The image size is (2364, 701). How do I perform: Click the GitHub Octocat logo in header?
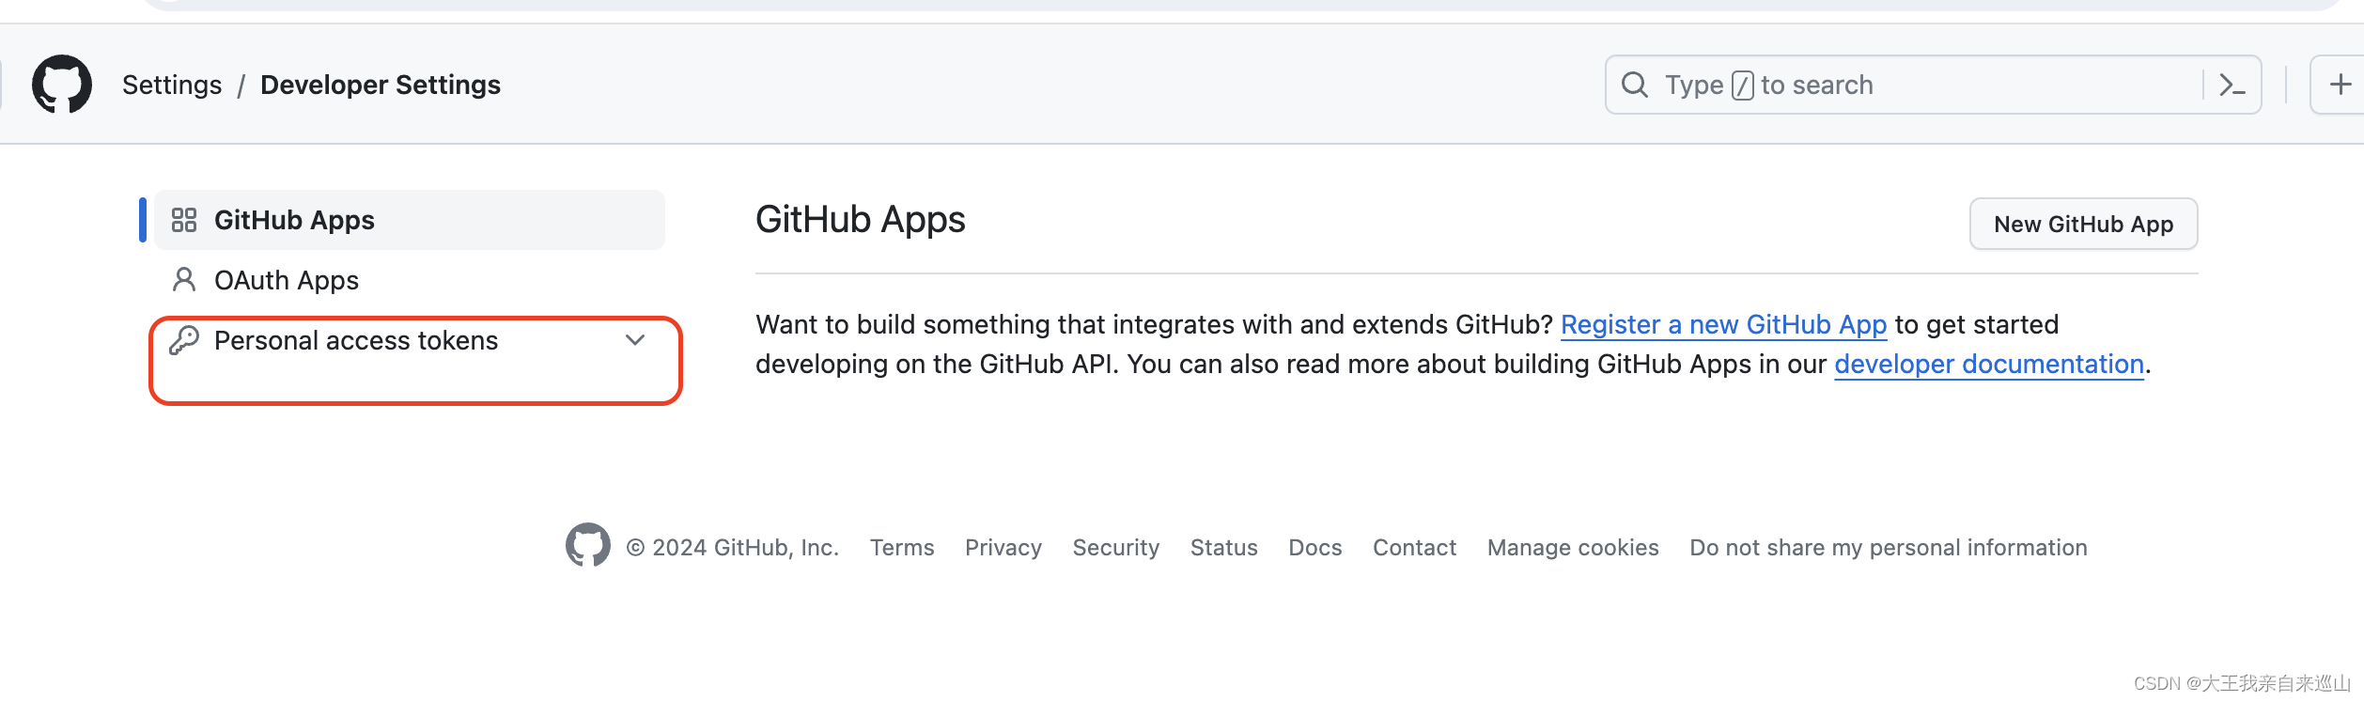[x=62, y=85]
